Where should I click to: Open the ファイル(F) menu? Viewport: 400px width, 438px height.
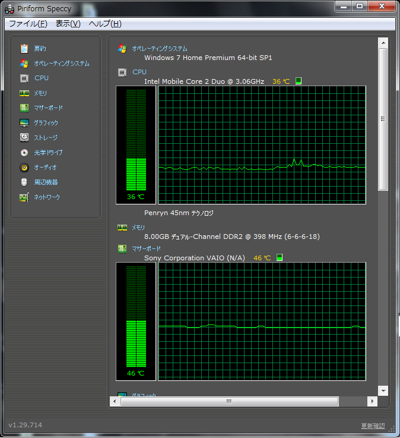coord(28,24)
